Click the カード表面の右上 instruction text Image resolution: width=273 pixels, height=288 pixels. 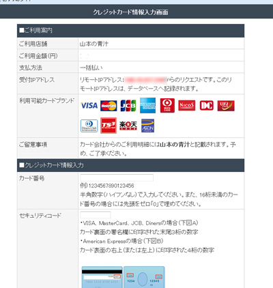(x=147, y=250)
